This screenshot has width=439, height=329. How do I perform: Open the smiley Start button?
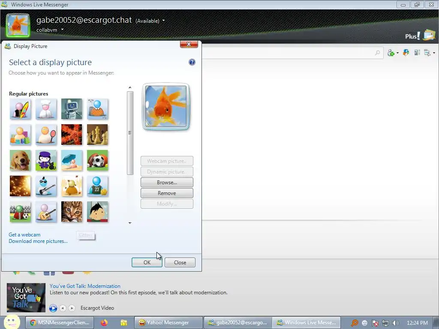pos(12,322)
